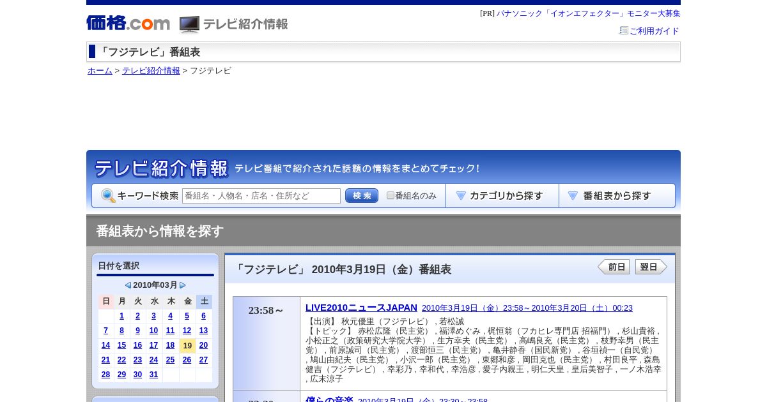Select March 1 in the calendar

[122, 316]
